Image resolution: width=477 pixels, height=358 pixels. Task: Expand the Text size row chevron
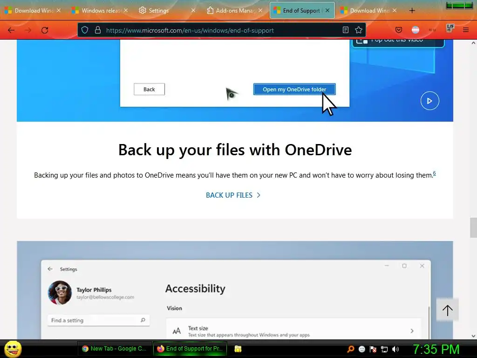click(x=412, y=331)
